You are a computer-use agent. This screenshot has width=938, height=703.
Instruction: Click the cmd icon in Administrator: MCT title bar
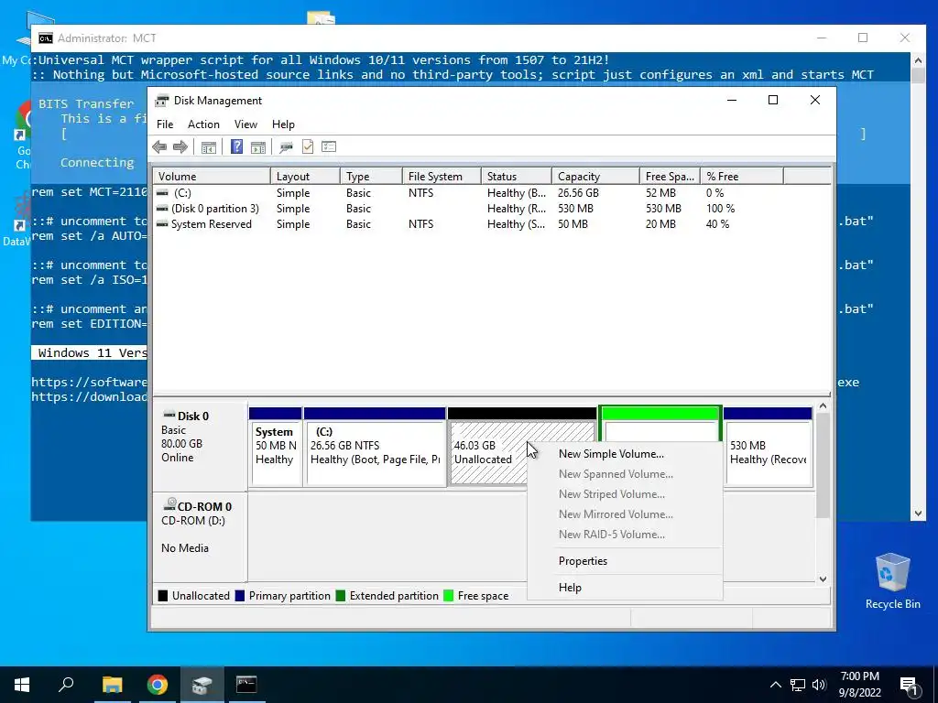pyautogui.click(x=46, y=38)
